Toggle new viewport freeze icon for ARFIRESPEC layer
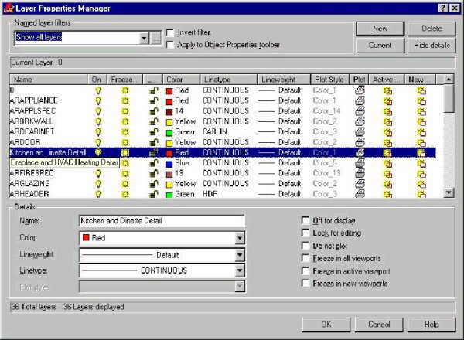 421,173
